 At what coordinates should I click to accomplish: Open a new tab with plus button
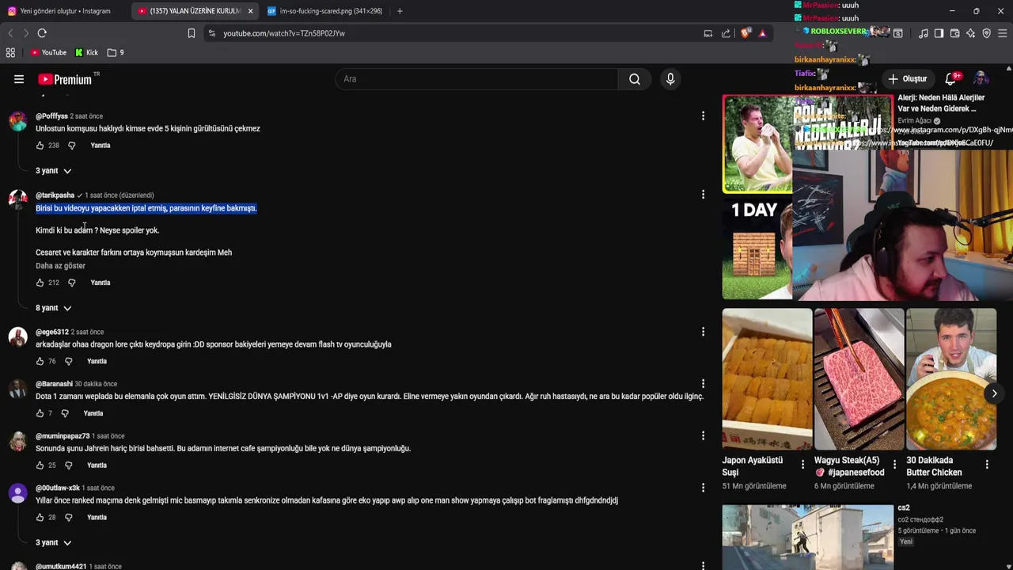[400, 11]
